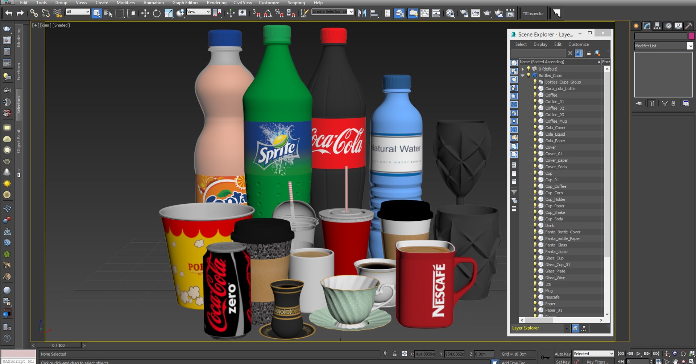
Task: Open Scene Explorer Display menu
Action: [x=540, y=45]
